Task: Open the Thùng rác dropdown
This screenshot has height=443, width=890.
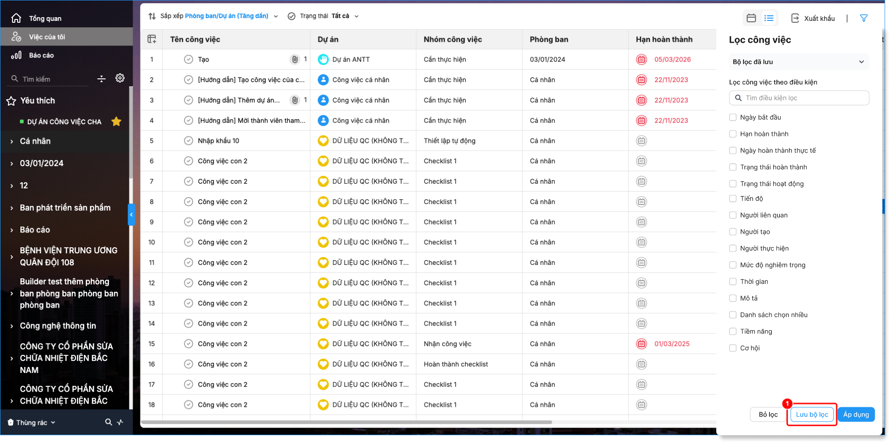Action: click(32, 423)
